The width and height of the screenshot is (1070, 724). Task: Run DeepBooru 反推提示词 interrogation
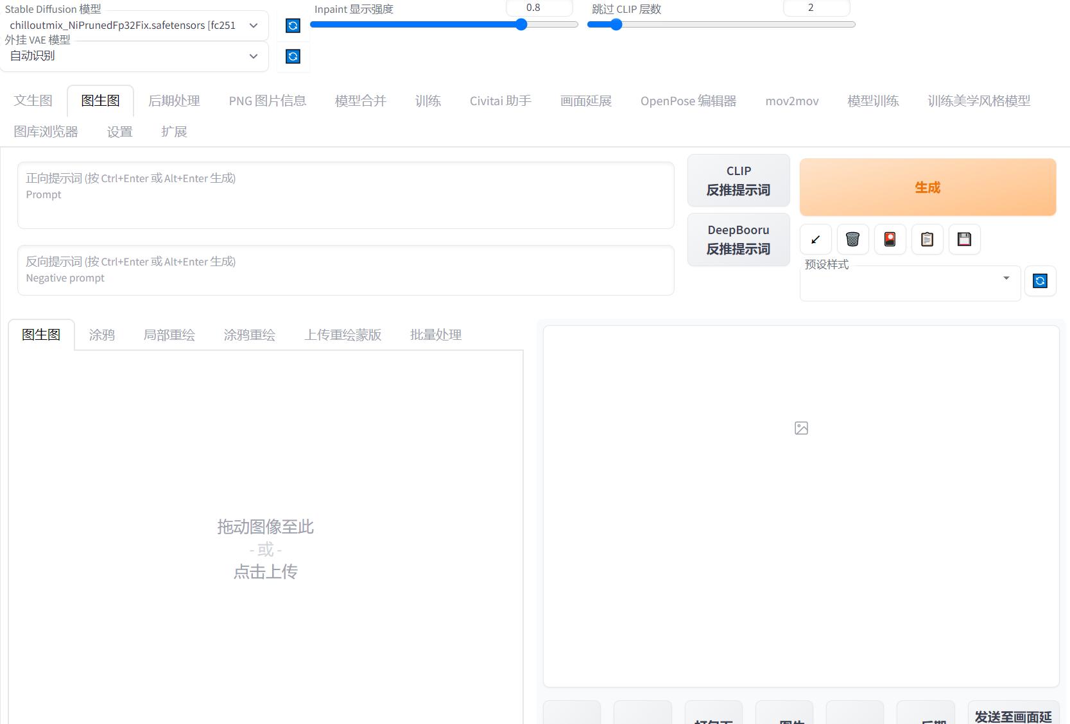coord(738,239)
